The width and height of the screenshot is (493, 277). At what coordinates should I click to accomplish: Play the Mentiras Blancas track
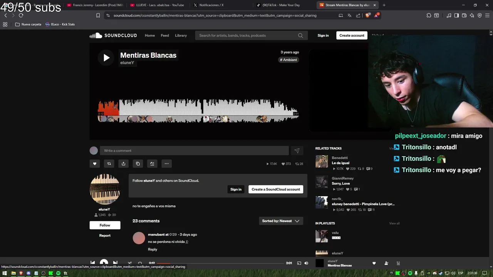106,58
